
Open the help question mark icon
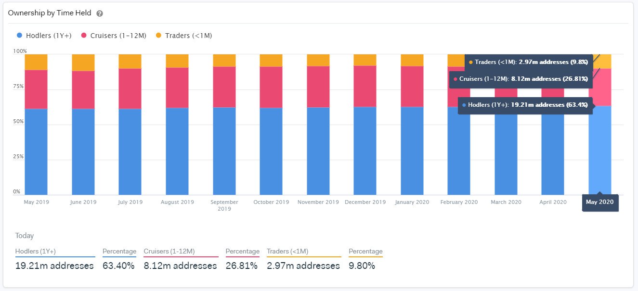pyautogui.click(x=100, y=13)
